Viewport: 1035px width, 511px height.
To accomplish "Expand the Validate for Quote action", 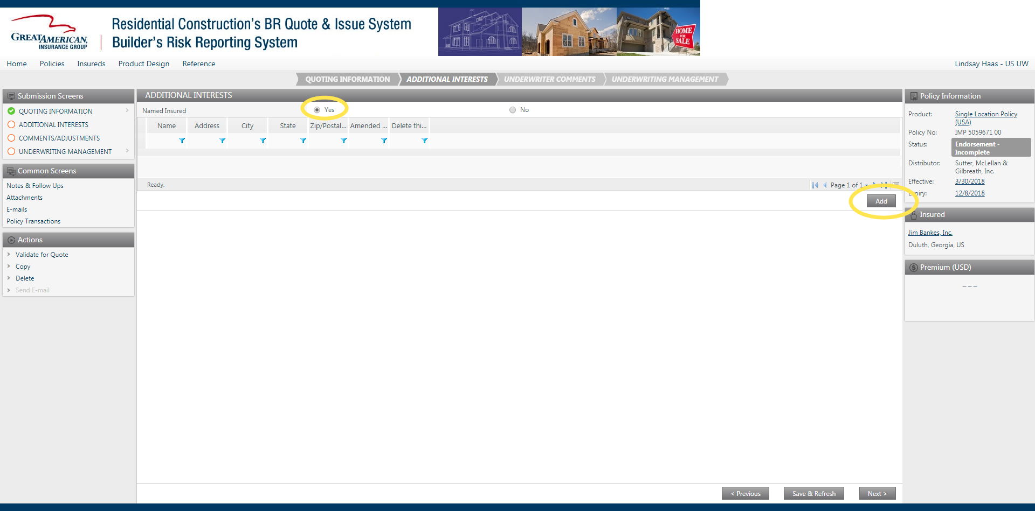I will [x=9, y=255].
